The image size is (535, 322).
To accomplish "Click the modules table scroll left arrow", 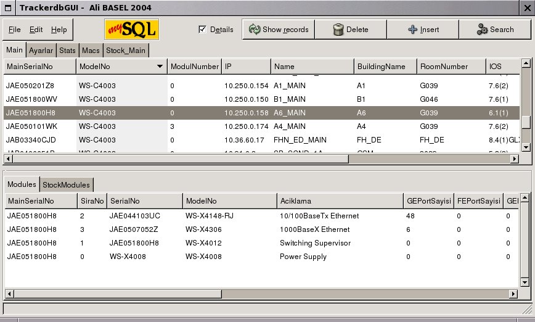I will pos(10,294).
